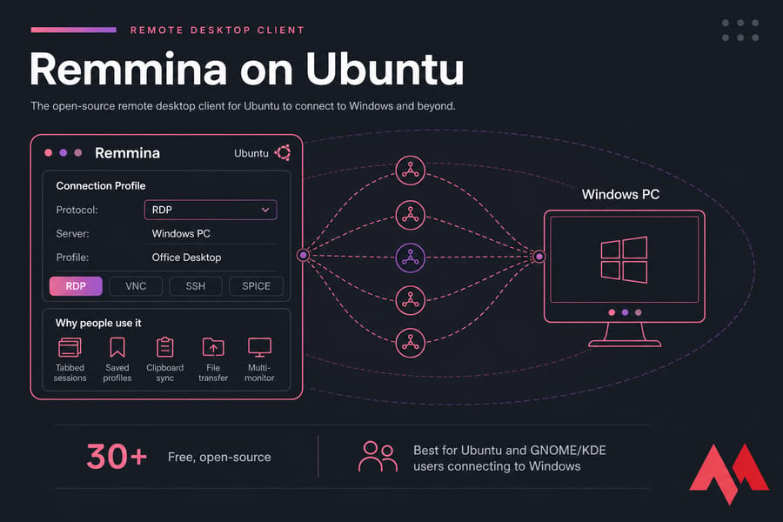Click the Windows logo on the monitor
The width and height of the screenshot is (783, 522).
pyautogui.click(x=624, y=260)
